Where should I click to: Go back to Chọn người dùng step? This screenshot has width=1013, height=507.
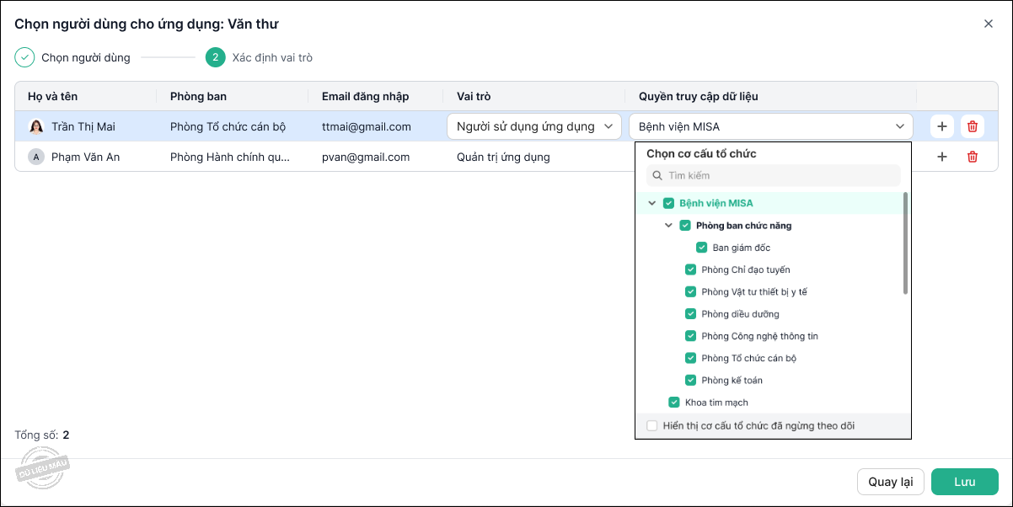85,58
